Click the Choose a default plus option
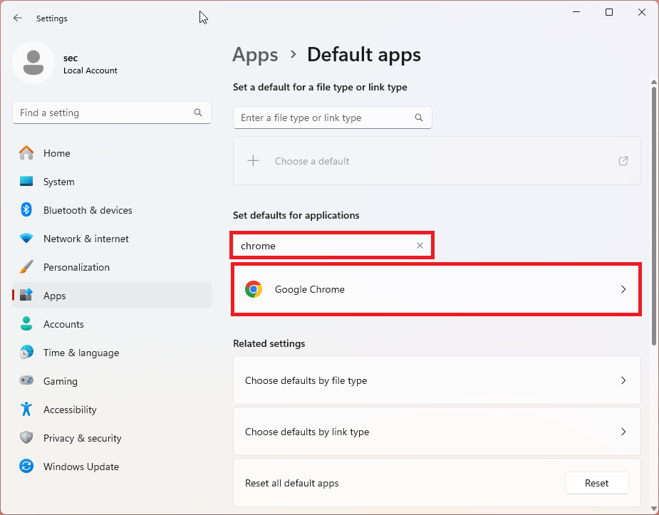659x515 pixels. click(x=253, y=160)
